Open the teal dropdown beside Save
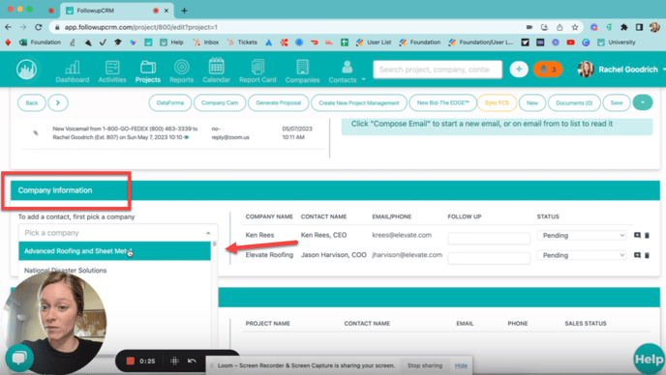666x375 pixels. (x=642, y=102)
